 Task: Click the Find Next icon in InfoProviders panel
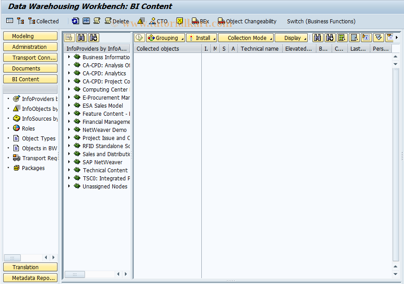click(93, 38)
